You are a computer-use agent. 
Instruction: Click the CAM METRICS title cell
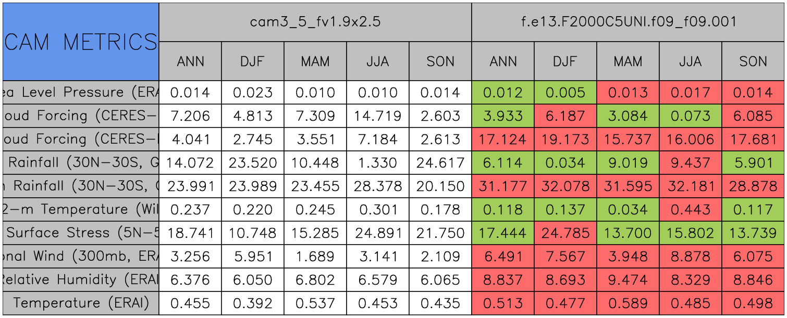pos(81,42)
